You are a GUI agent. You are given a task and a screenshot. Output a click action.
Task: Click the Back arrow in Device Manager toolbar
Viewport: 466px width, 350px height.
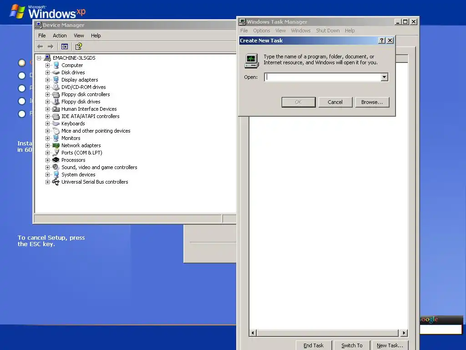40,46
